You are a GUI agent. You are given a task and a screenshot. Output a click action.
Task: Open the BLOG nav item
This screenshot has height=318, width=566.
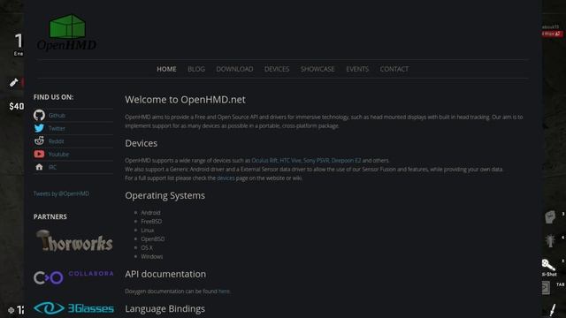[x=196, y=69]
